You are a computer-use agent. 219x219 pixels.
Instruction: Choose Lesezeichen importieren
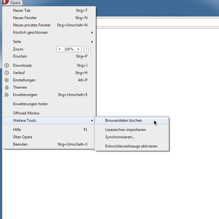132,130
